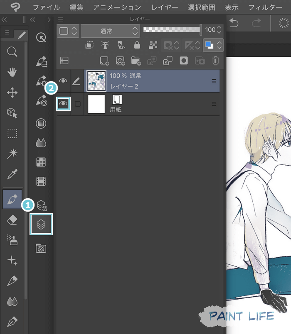Open the レイヤー menu in menu bar
This screenshot has height=334, width=291.
pyautogui.click(x=165, y=7)
